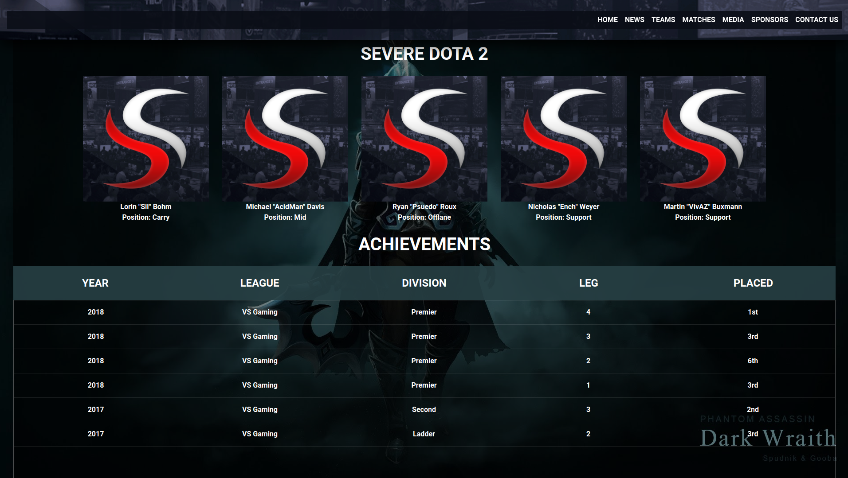This screenshot has height=478, width=848.
Task: View the SPONSORS page
Action: click(769, 19)
